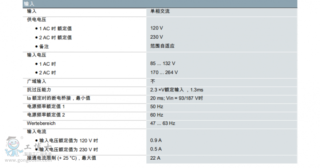This screenshot has height=168, width=320.
Task: Select the 85 ... 132 V range
Action: tap(162, 64)
